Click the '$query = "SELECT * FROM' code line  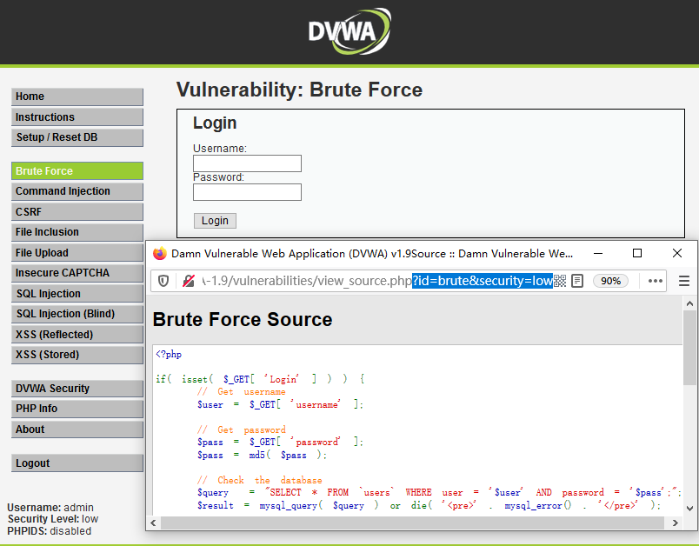[x=439, y=492]
